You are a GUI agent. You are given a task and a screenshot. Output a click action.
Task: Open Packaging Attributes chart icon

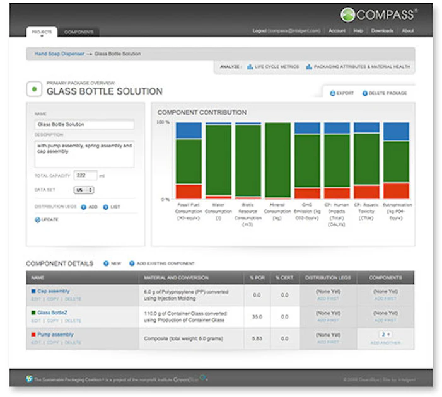[x=309, y=67]
